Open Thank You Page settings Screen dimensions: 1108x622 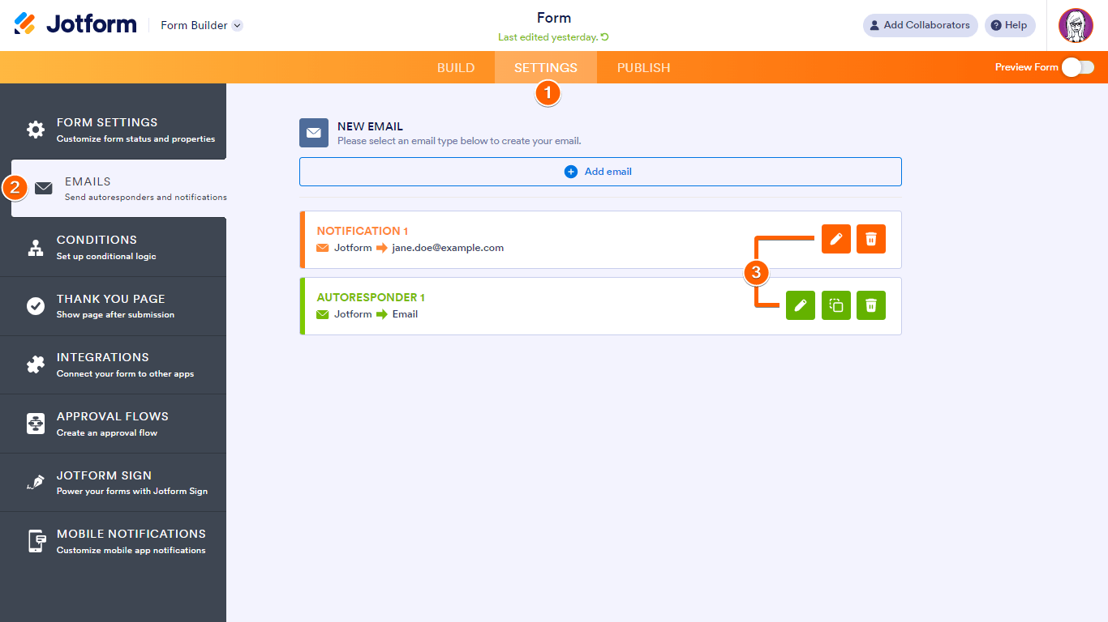pyautogui.click(x=113, y=306)
